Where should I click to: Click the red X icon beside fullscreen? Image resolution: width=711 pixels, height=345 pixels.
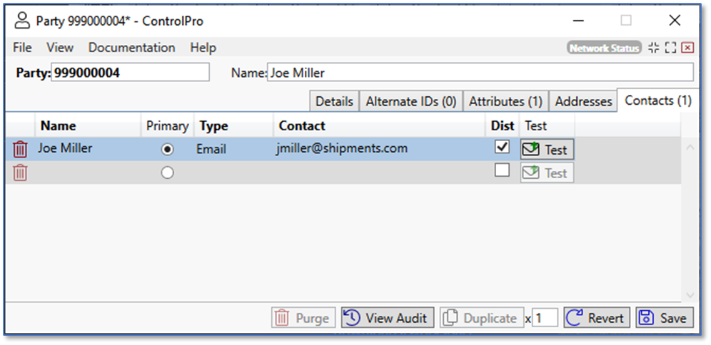687,48
